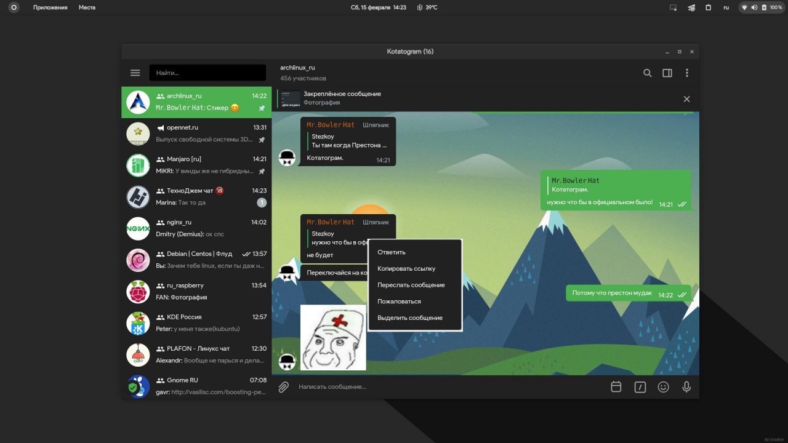This screenshot has width=788, height=443.
Task: Open the emoji picker smiley icon
Action: pos(664,387)
